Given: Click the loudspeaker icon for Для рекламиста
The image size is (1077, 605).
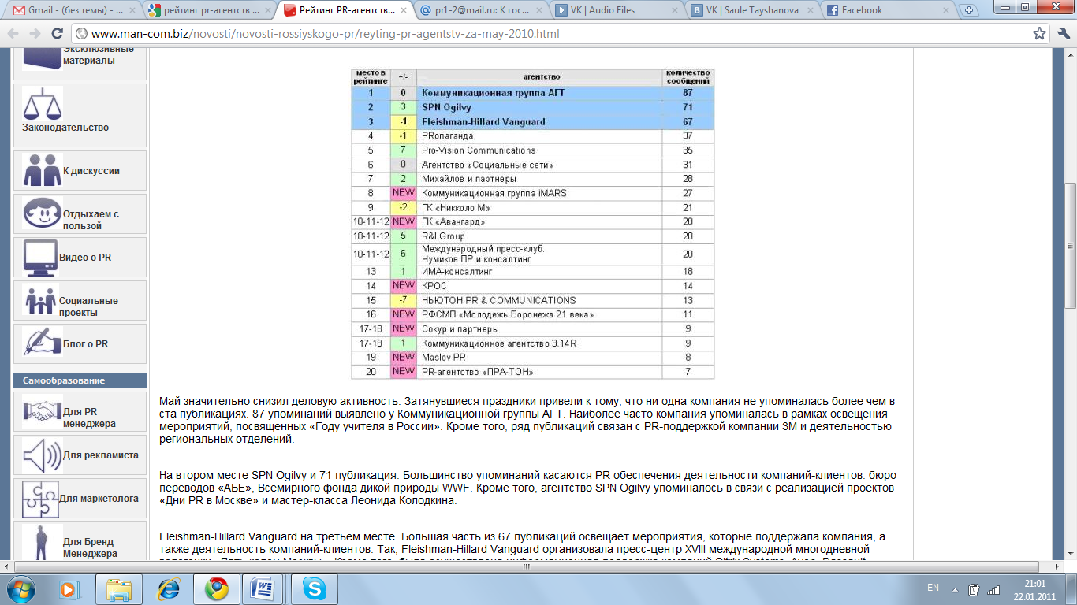Looking at the screenshot, I should click(43, 455).
